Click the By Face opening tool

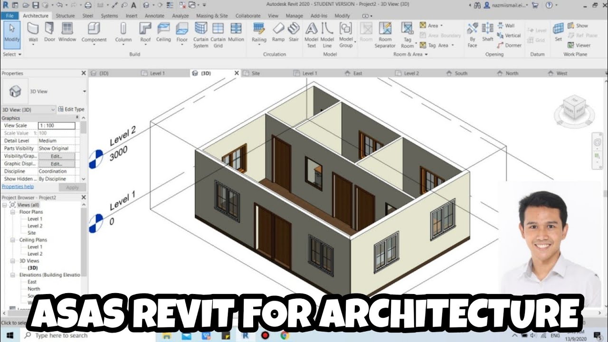472,35
